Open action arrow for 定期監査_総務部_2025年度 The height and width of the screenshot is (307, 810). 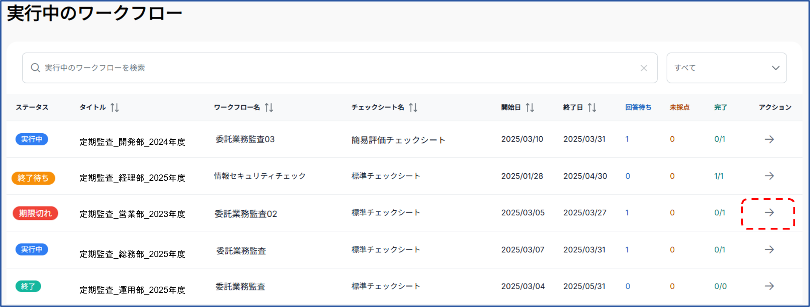(x=769, y=250)
